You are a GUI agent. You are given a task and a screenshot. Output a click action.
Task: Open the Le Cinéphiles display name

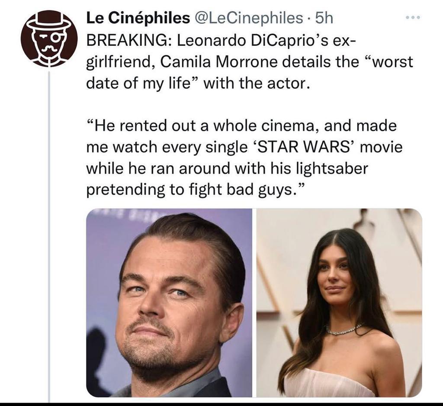[x=138, y=18]
